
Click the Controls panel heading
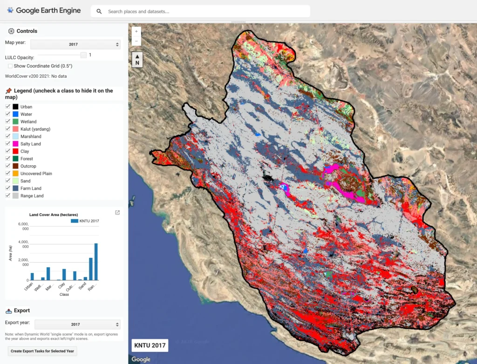[x=27, y=31]
